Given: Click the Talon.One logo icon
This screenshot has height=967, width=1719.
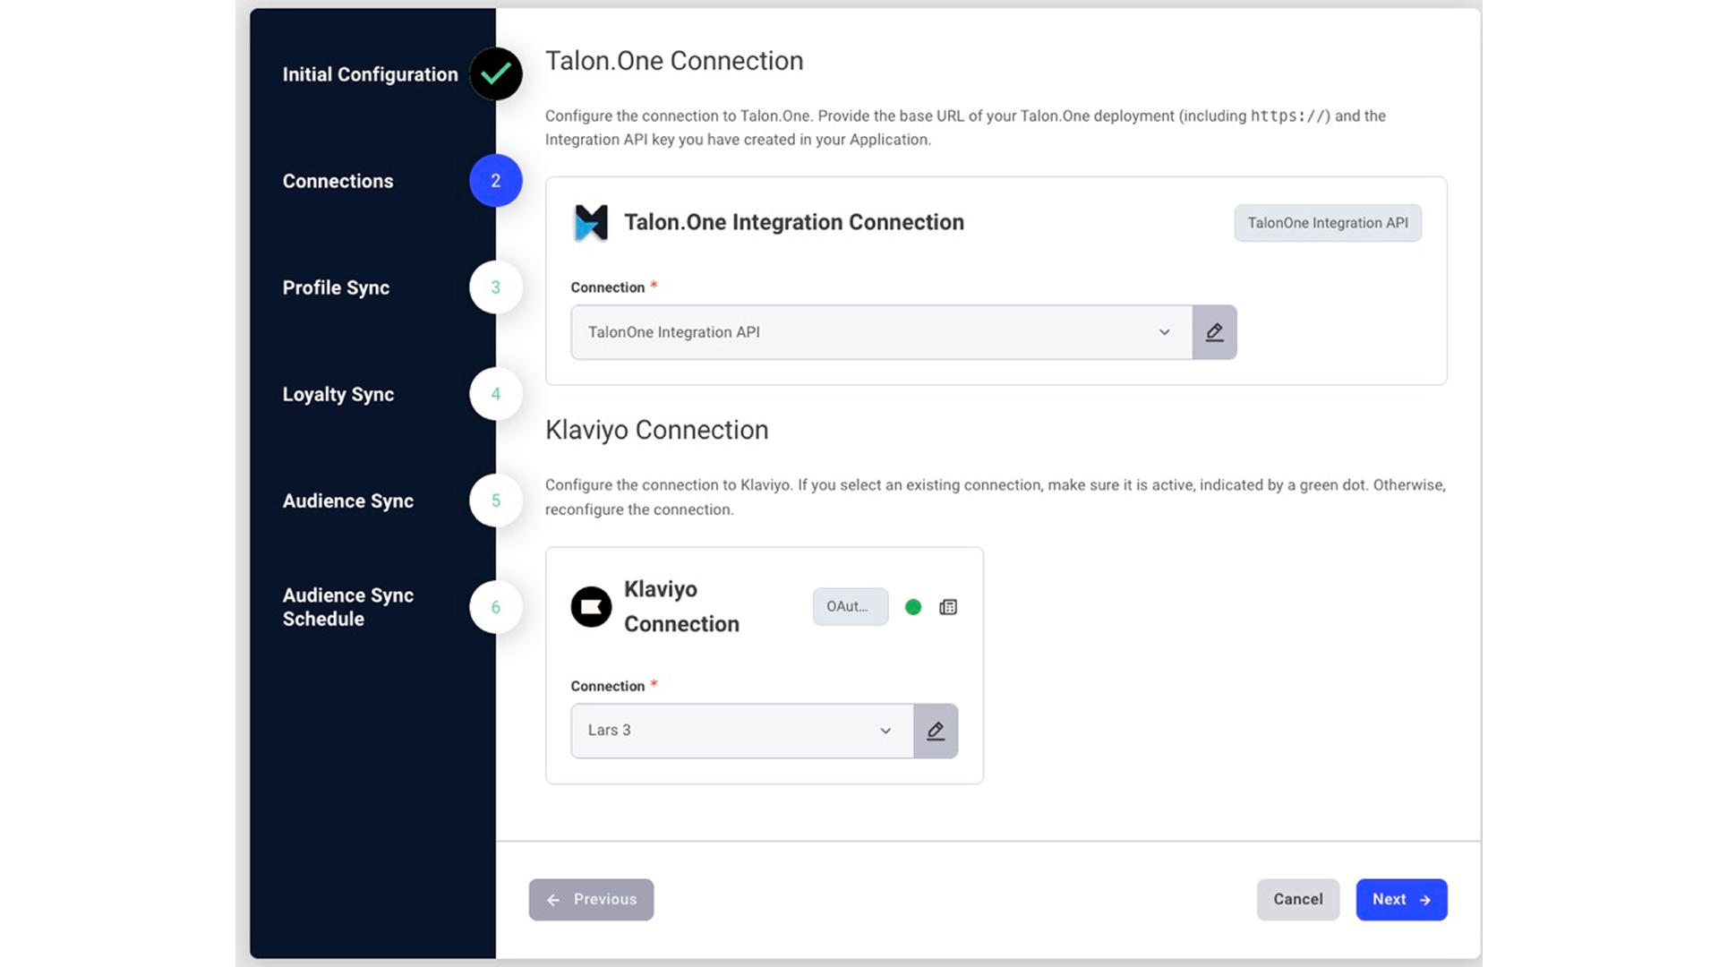Looking at the screenshot, I should click(591, 223).
